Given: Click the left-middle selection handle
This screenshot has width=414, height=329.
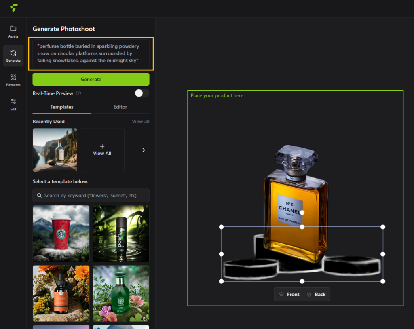Looking at the screenshot, I should 221,254.
